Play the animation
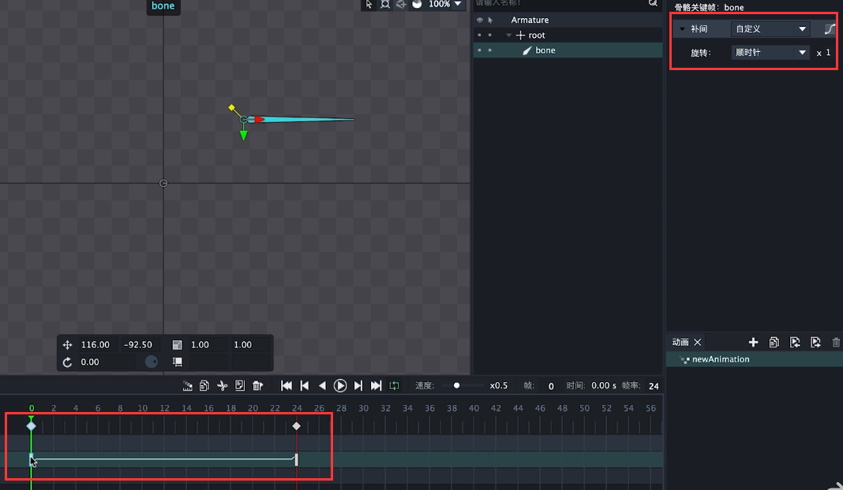 pos(339,385)
